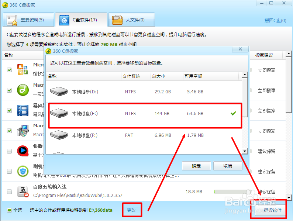The width and height of the screenshot is (293, 221).
Task: Click the 大文件 folder icon
Action: point(117,20)
